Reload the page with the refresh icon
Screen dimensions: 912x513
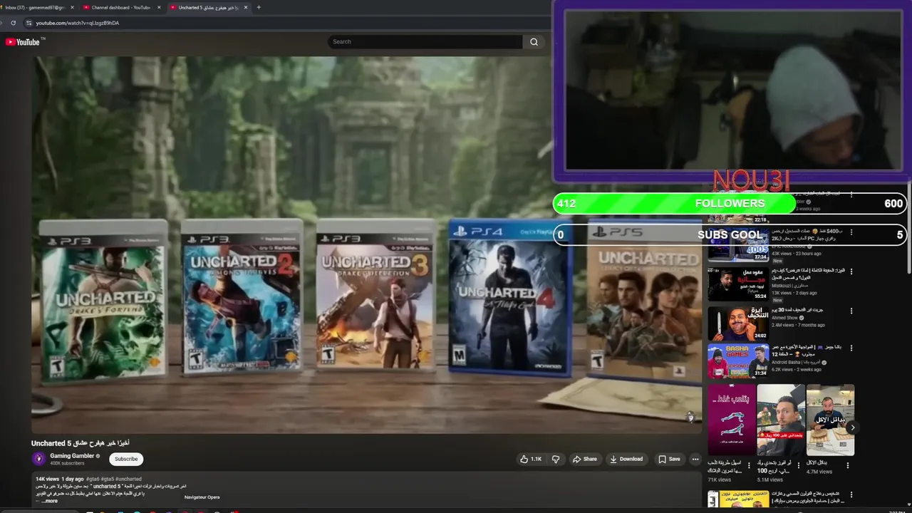[13, 23]
